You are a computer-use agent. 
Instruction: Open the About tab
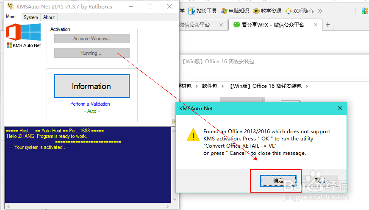click(x=49, y=17)
